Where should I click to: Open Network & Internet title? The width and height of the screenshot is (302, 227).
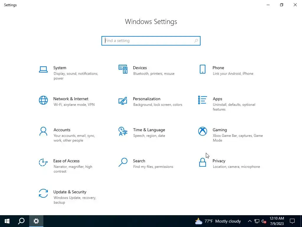pos(71,99)
